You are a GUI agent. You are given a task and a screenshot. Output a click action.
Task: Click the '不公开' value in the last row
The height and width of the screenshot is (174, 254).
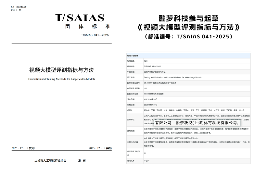click(146, 161)
